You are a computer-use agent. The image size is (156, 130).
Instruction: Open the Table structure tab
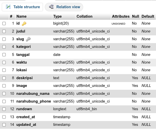point(22,7)
